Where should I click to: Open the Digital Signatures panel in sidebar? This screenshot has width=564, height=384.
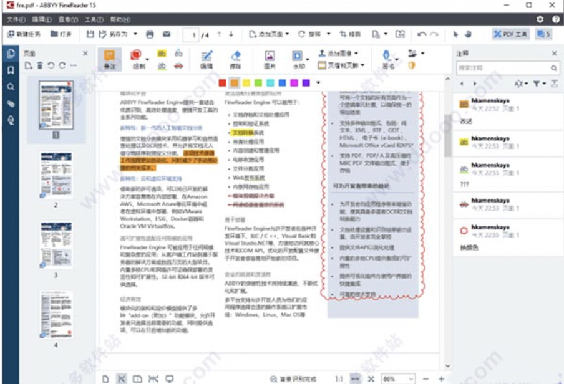(11, 120)
